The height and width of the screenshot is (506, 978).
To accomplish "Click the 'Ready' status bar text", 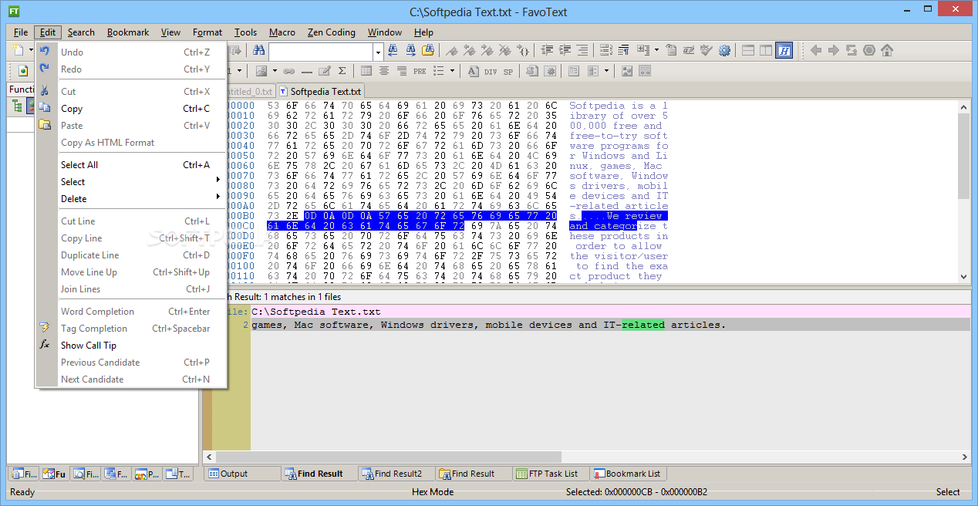I will (22, 492).
